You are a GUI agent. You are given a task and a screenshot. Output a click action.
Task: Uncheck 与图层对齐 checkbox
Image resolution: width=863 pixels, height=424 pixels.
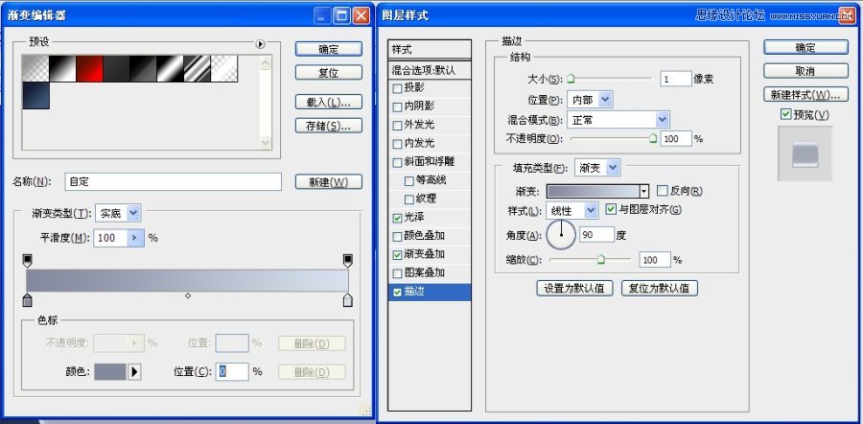click(611, 209)
